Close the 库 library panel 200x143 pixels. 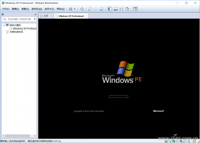35,14
